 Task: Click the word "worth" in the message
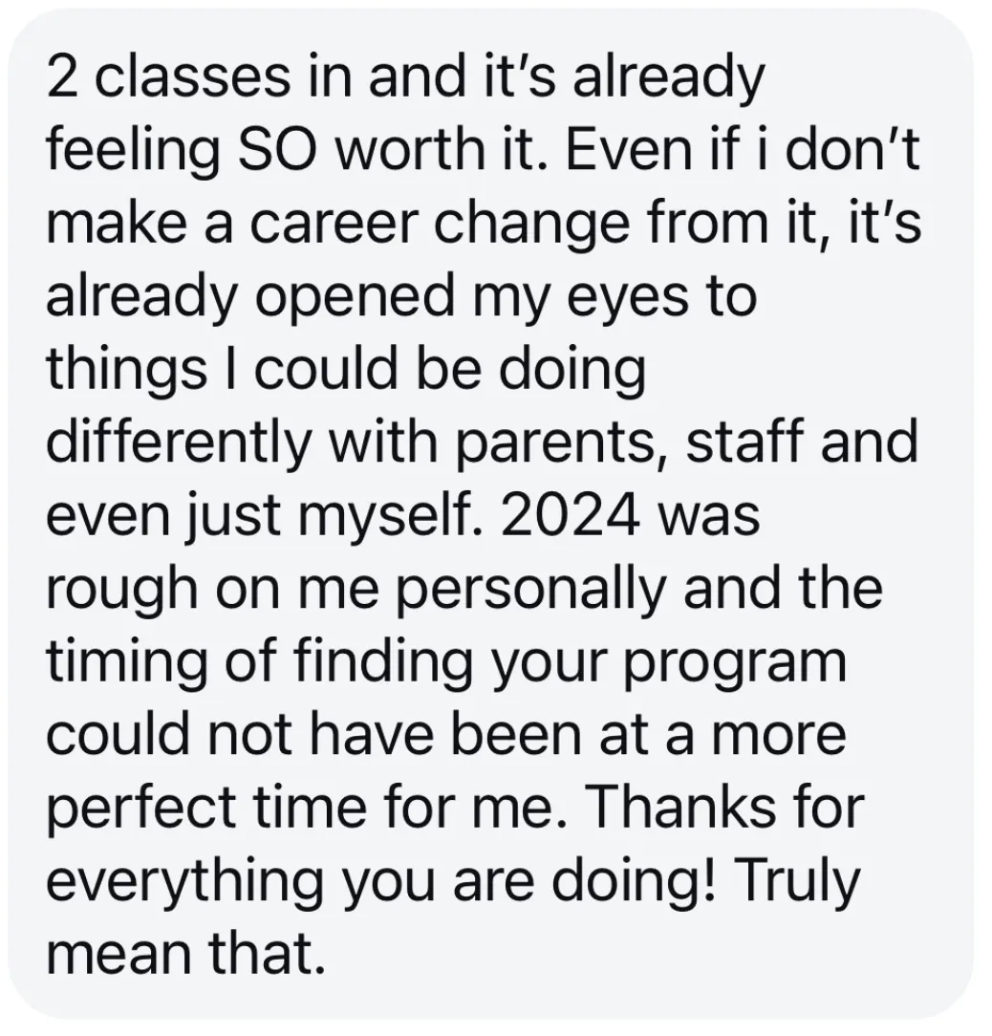click(x=416, y=151)
